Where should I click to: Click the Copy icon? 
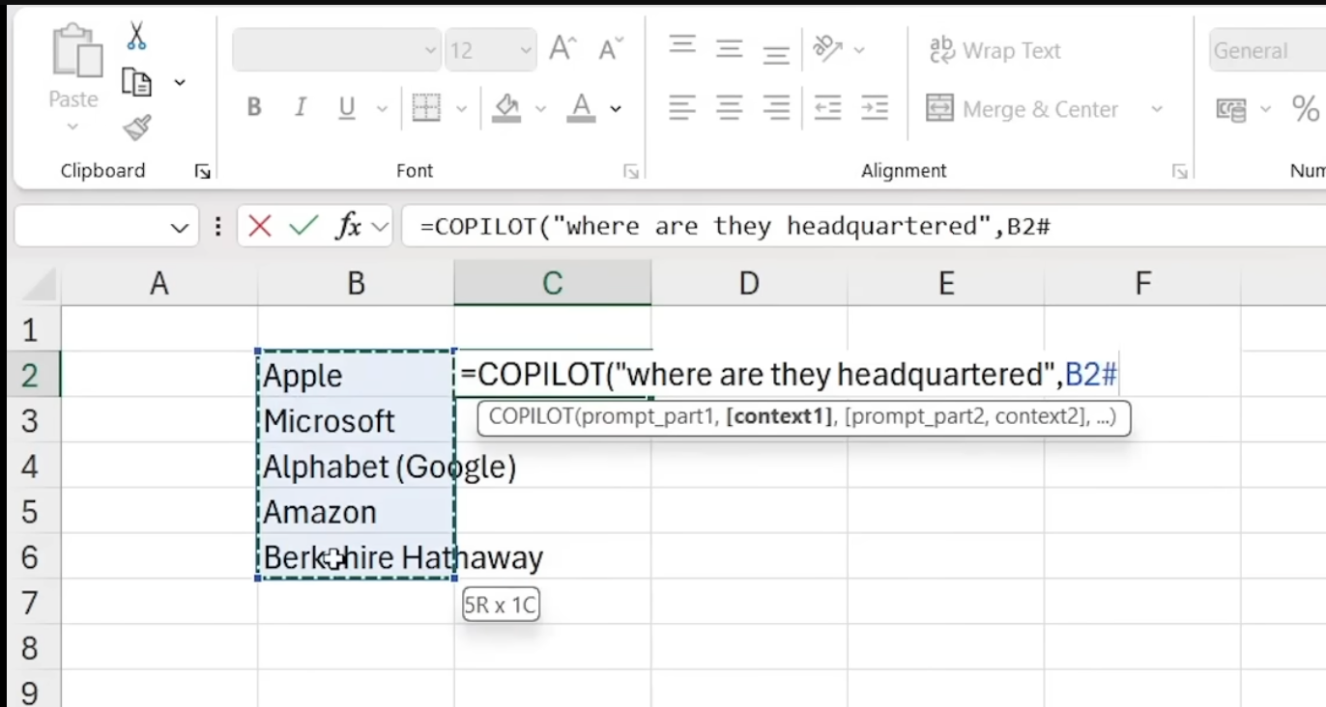click(136, 83)
